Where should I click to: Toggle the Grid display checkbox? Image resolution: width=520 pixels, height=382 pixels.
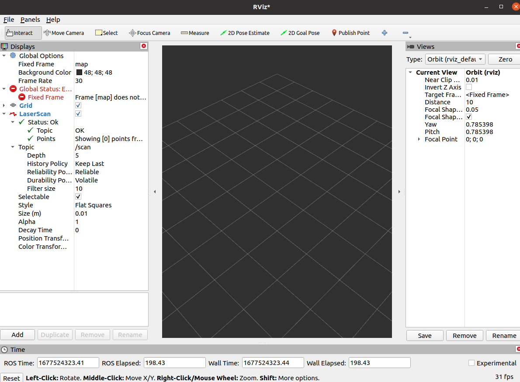click(78, 105)
